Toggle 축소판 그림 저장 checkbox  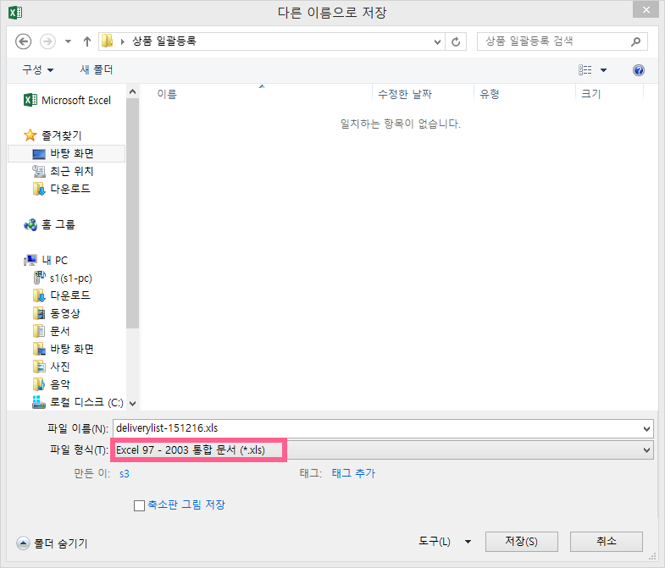(139, 505)
